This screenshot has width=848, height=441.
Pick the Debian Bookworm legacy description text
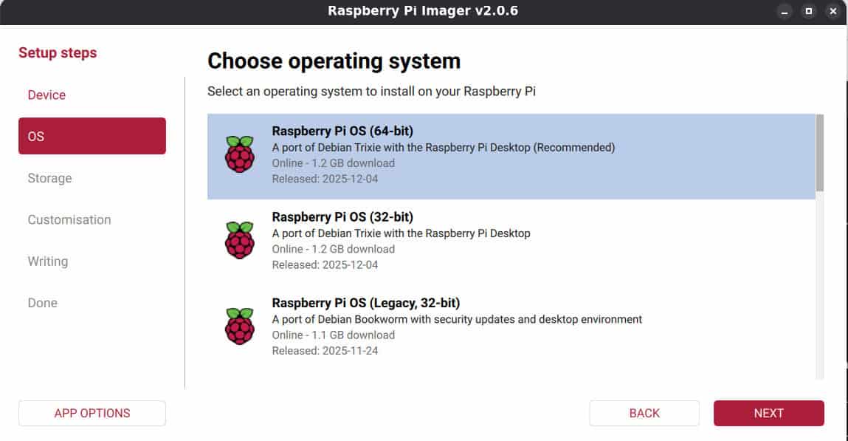457,319
